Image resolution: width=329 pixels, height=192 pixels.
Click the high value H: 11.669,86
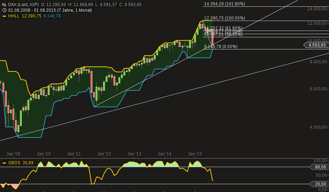pos(80,4)
